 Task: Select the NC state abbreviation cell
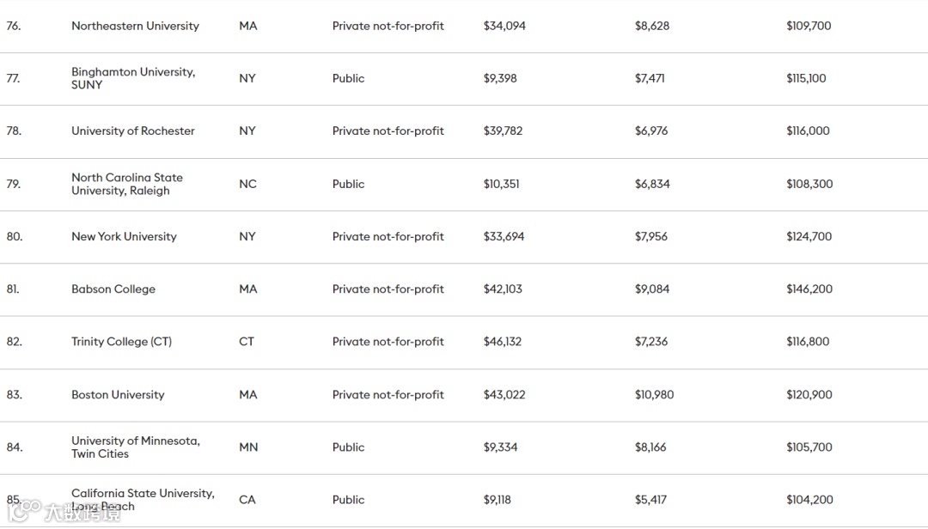pyautogui.click(x=247, y=184)
